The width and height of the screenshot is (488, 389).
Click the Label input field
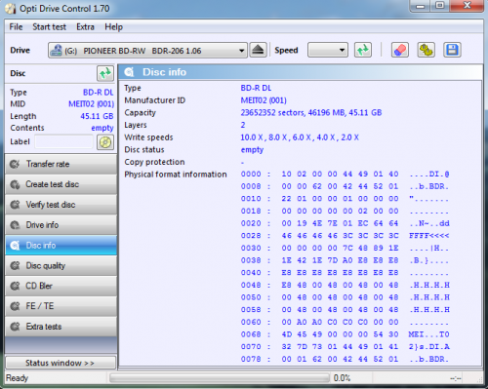64,142
